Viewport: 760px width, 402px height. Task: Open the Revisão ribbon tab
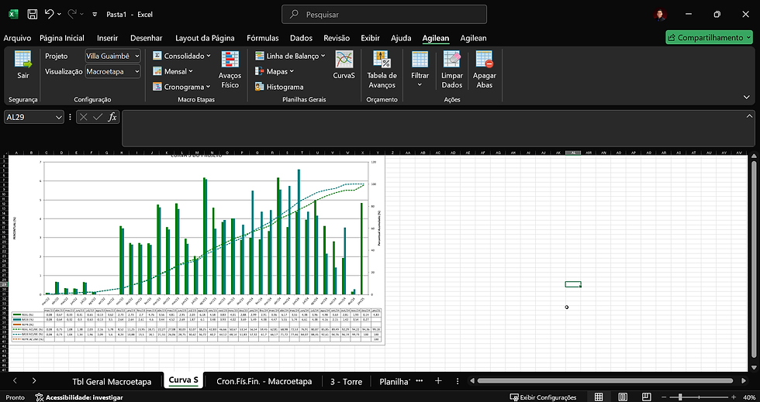pos(337,38)
